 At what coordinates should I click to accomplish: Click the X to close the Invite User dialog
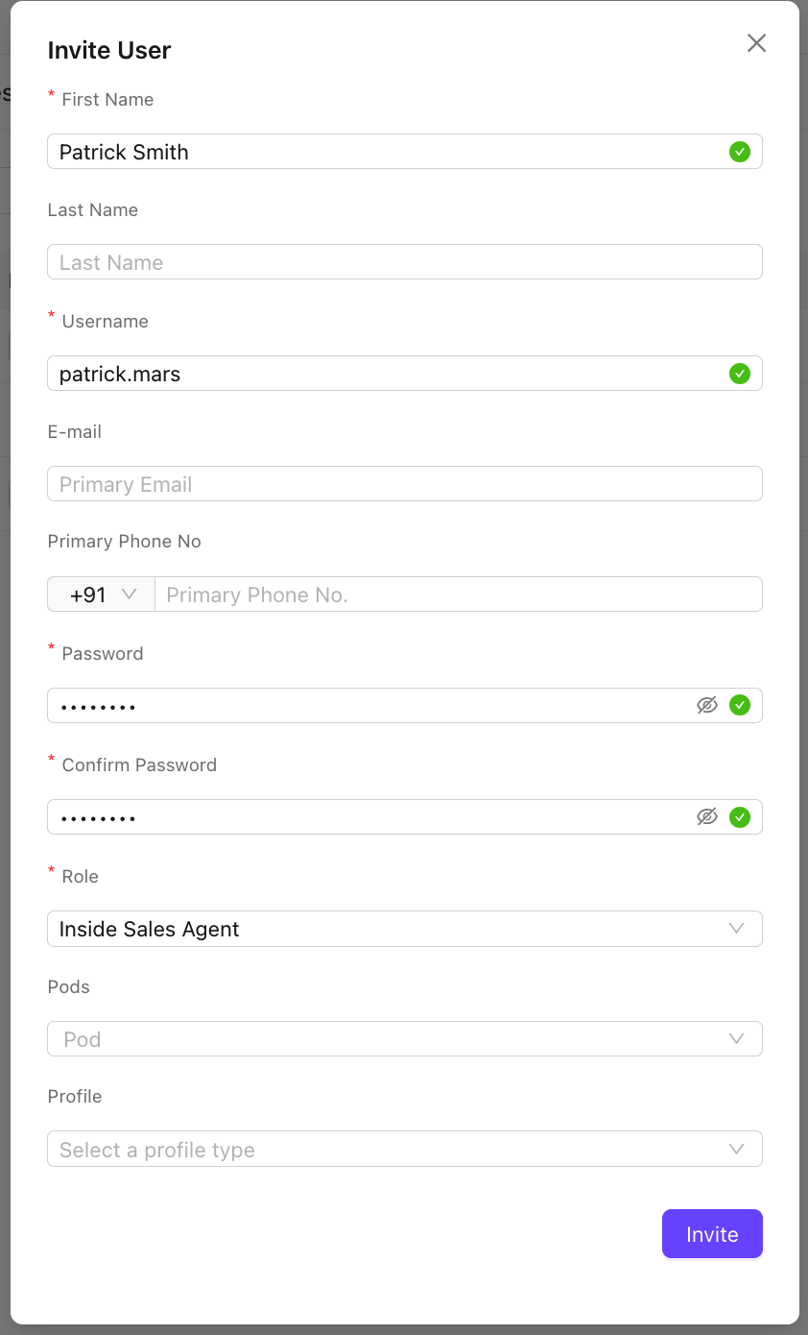click(x=756, y=43)
